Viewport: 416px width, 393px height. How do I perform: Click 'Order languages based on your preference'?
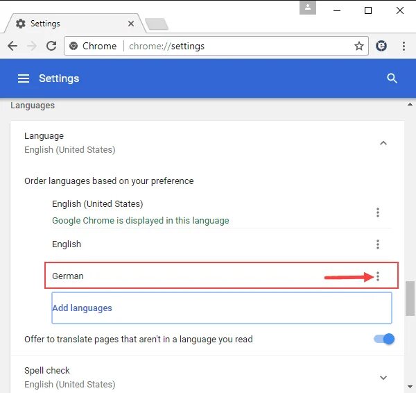pyautogui.click(x=109, y=181)
